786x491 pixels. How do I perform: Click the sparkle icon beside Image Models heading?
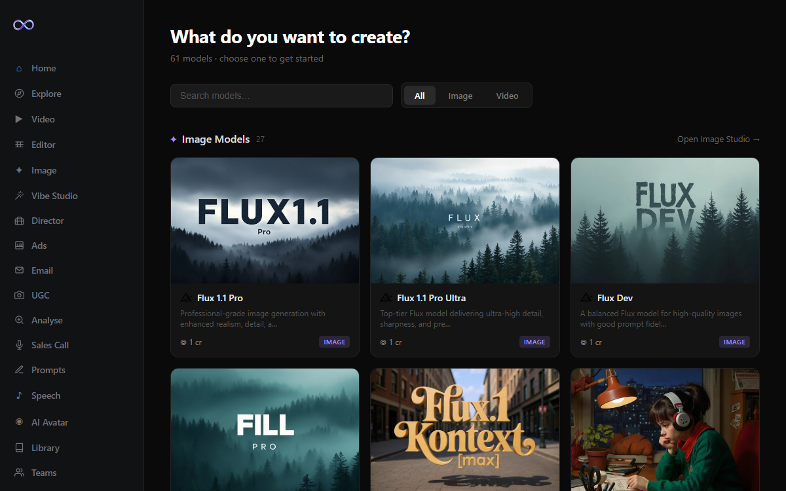(174, 139)
